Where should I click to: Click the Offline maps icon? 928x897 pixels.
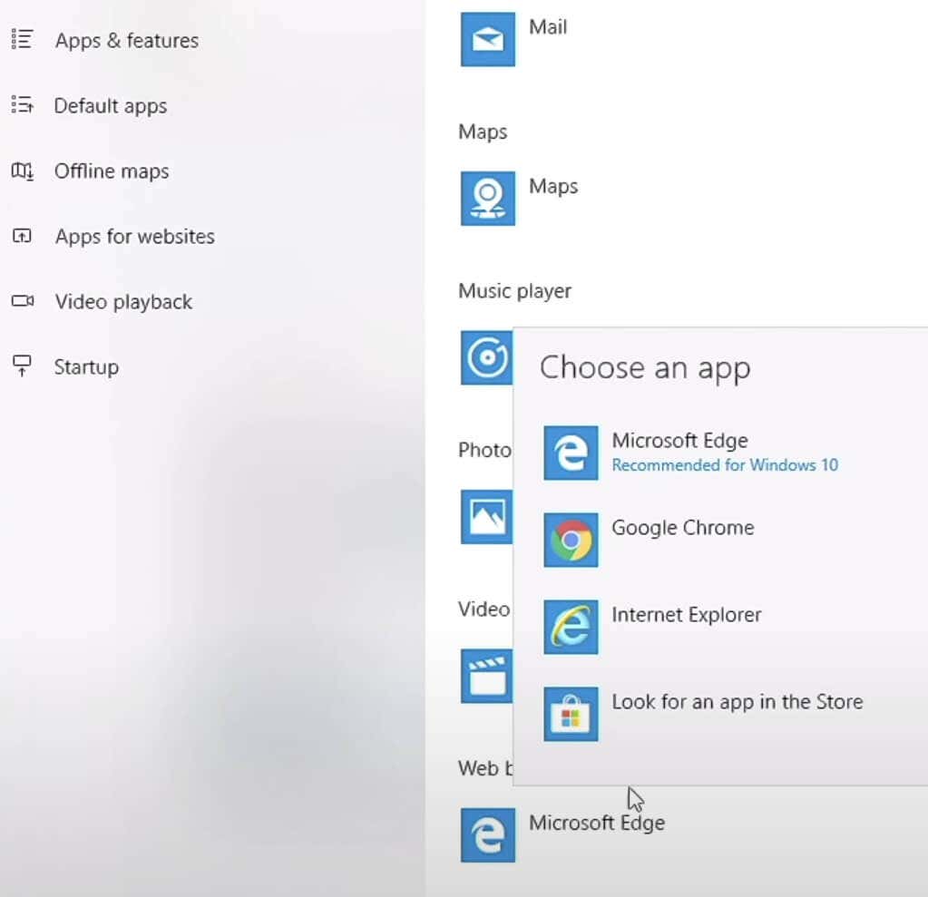point(22,171)
